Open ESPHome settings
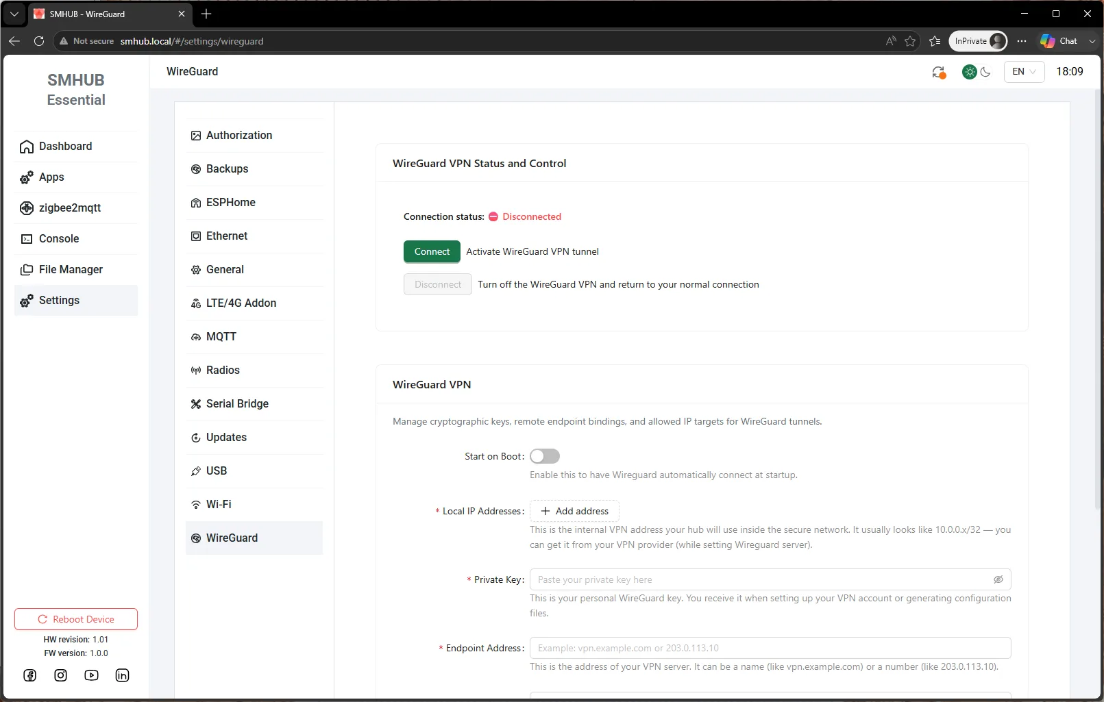 click(254, 203)
